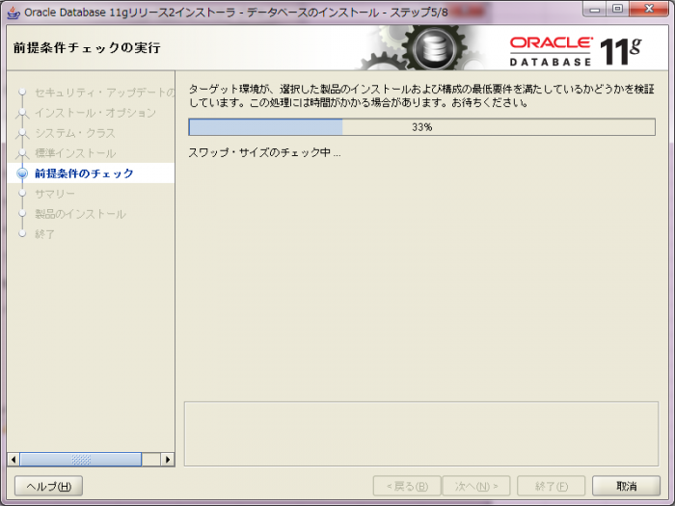Image resolution: width=675 pixels, height=506 pixels.
Task: Click the Oracle Database 11g logo
Action: 576,52
